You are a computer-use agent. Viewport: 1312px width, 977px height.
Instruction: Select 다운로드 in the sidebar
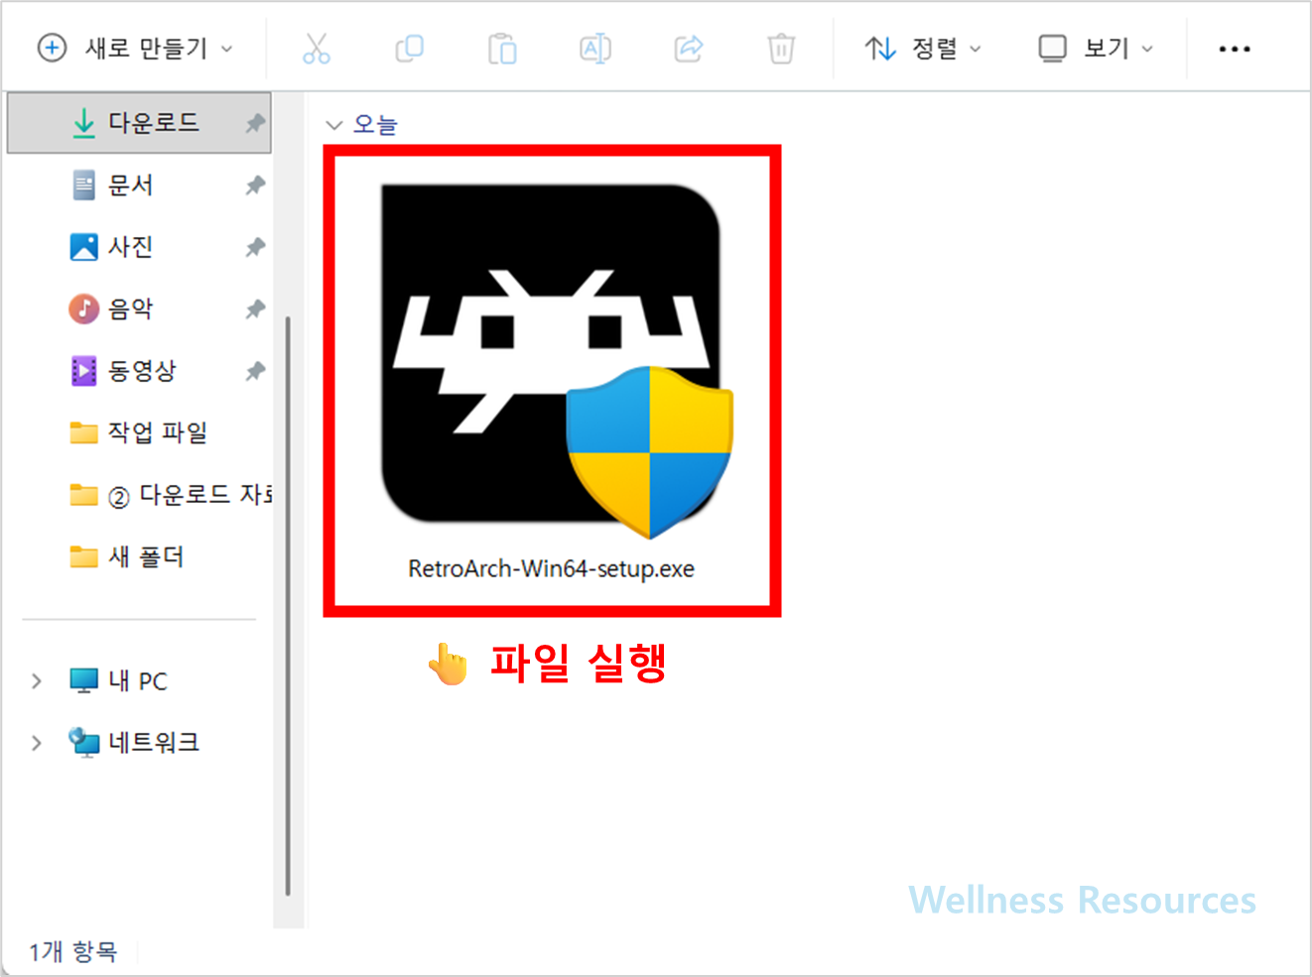pyautogui.click(x=139, y=123)
